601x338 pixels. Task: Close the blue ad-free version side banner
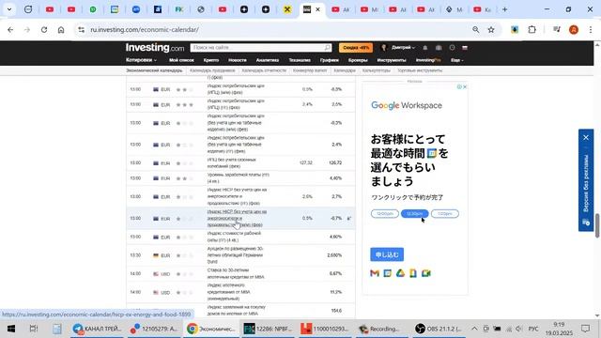(x=586, y=138)
